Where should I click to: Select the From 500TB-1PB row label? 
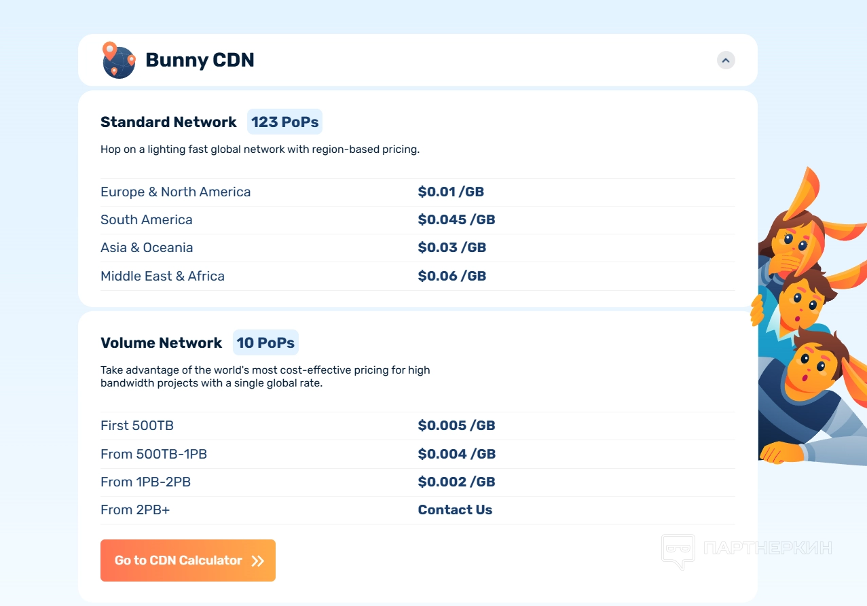point(153,454)
